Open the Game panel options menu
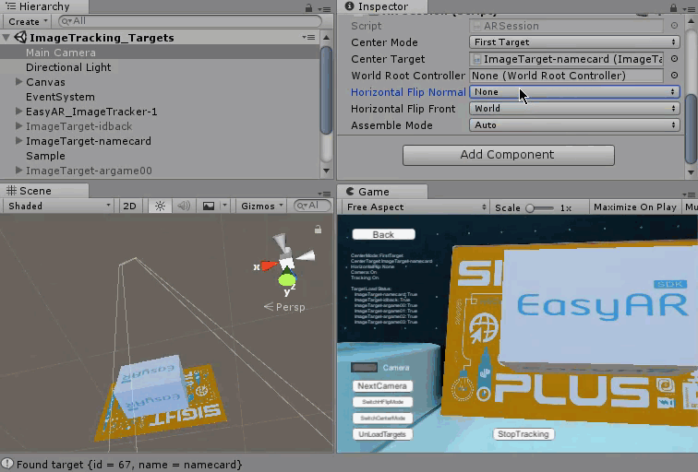 pos(690,195)
